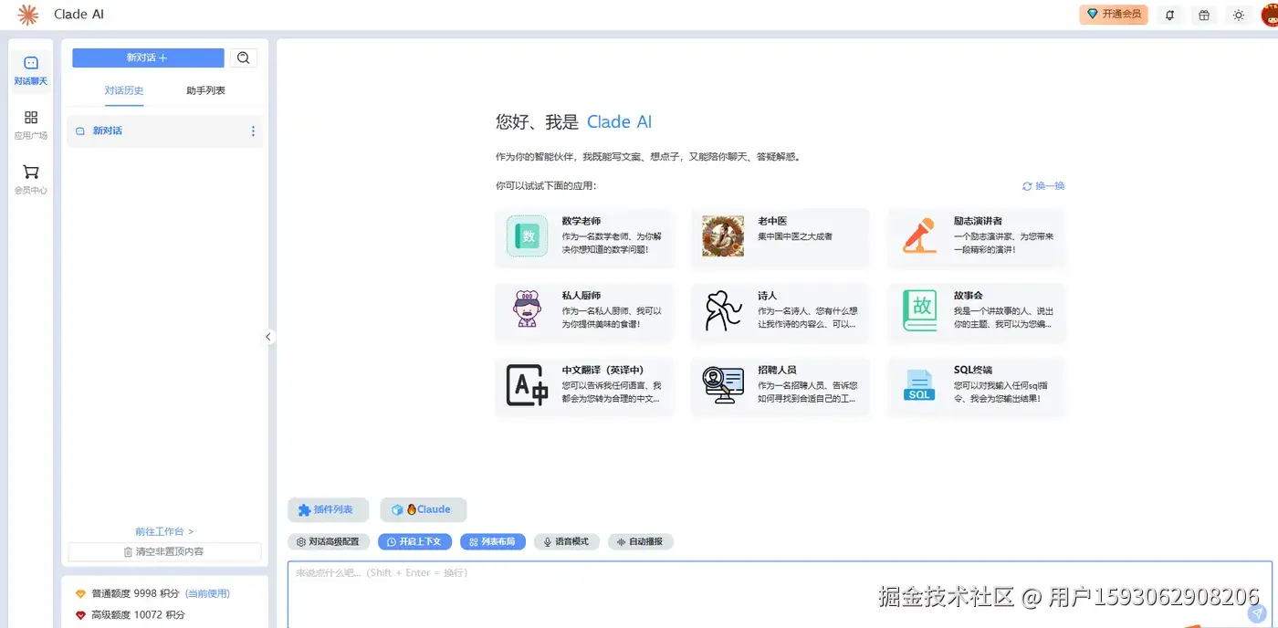The width and height of the screenshot is (1278, 628).
Task: Click the Clade AI starburst logo
Action: tap(28, 15)
